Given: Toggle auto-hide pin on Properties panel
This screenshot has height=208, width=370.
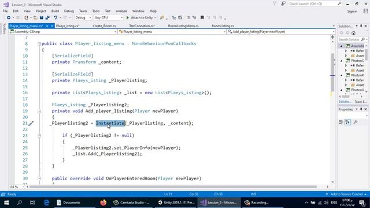Looking at the screenshot, I should pos(361,109).
